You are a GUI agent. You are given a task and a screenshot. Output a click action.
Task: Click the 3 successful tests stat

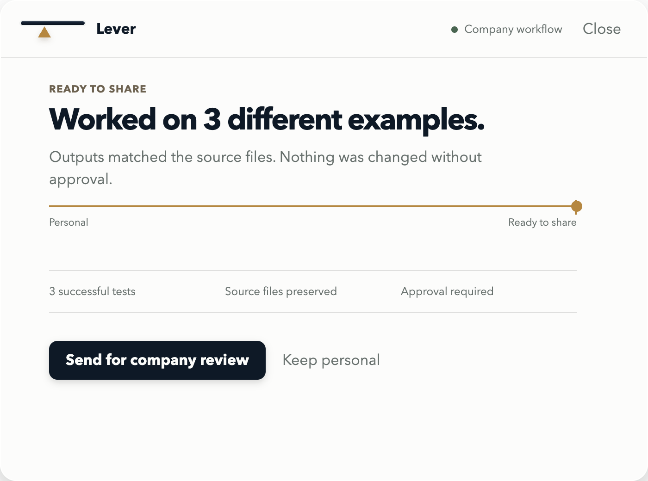point(92,291)
